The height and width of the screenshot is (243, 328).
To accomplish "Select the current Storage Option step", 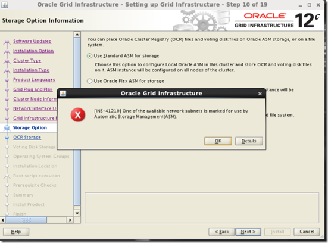I will [x=30, y=127].
